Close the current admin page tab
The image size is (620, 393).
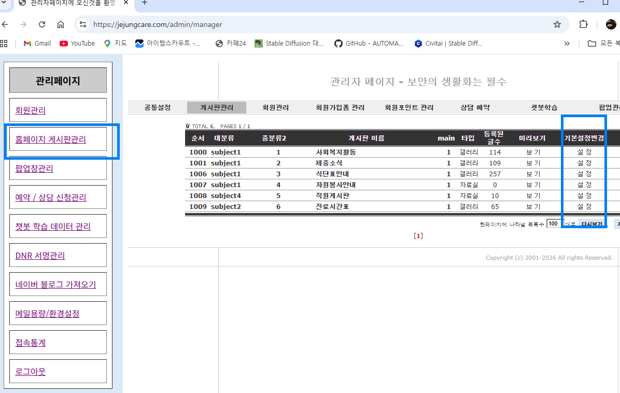pyautogui.click(x=126, y=3)
